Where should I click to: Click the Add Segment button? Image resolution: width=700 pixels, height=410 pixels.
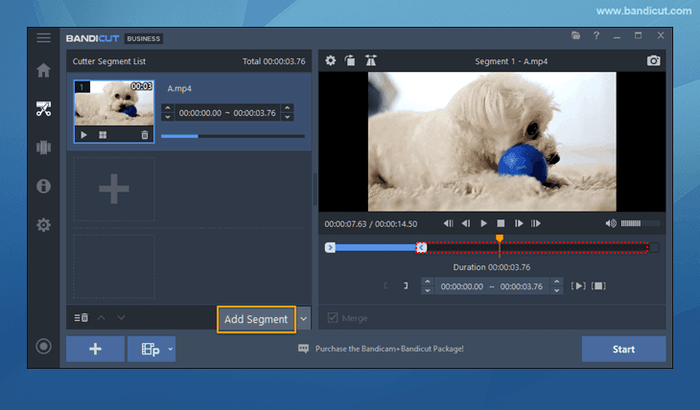(x=255, y=319)
